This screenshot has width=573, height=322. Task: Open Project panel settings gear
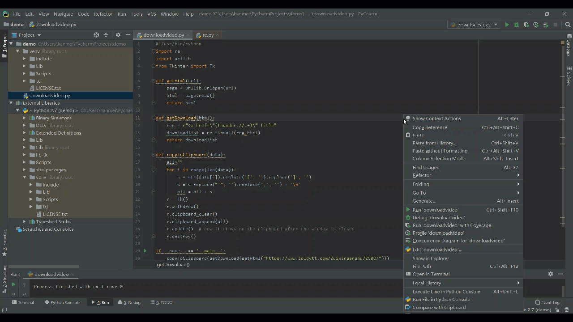pos(118,35)
